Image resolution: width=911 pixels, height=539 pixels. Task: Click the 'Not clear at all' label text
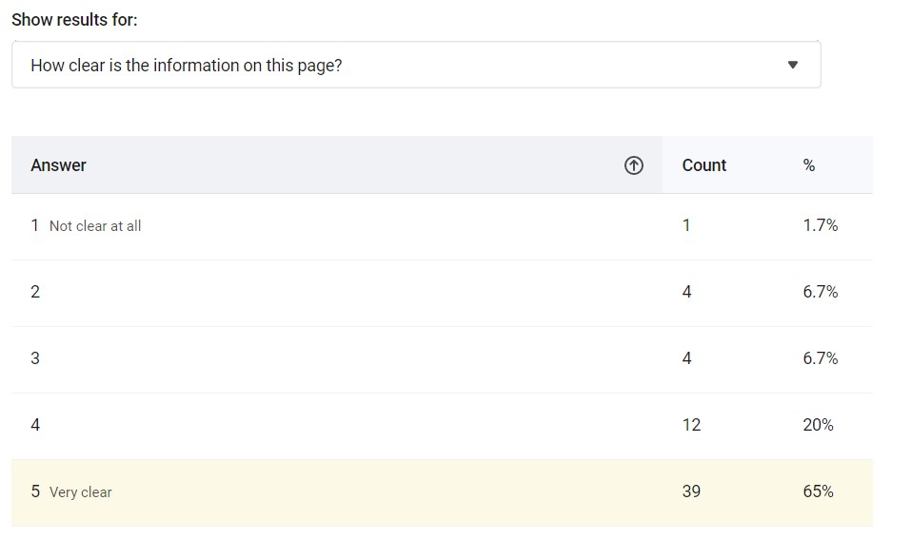point(95,226)
